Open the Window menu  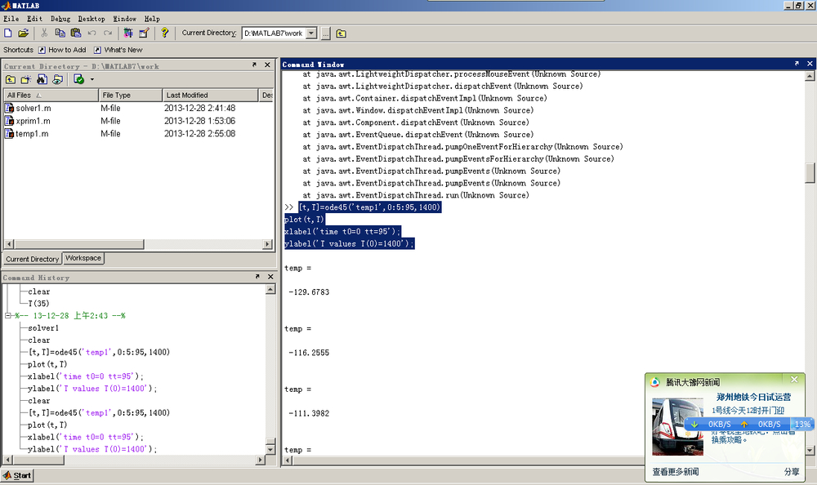[x=125, y=19]
